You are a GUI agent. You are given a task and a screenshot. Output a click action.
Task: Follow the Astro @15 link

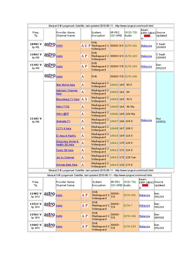click(x=62, y=114)
